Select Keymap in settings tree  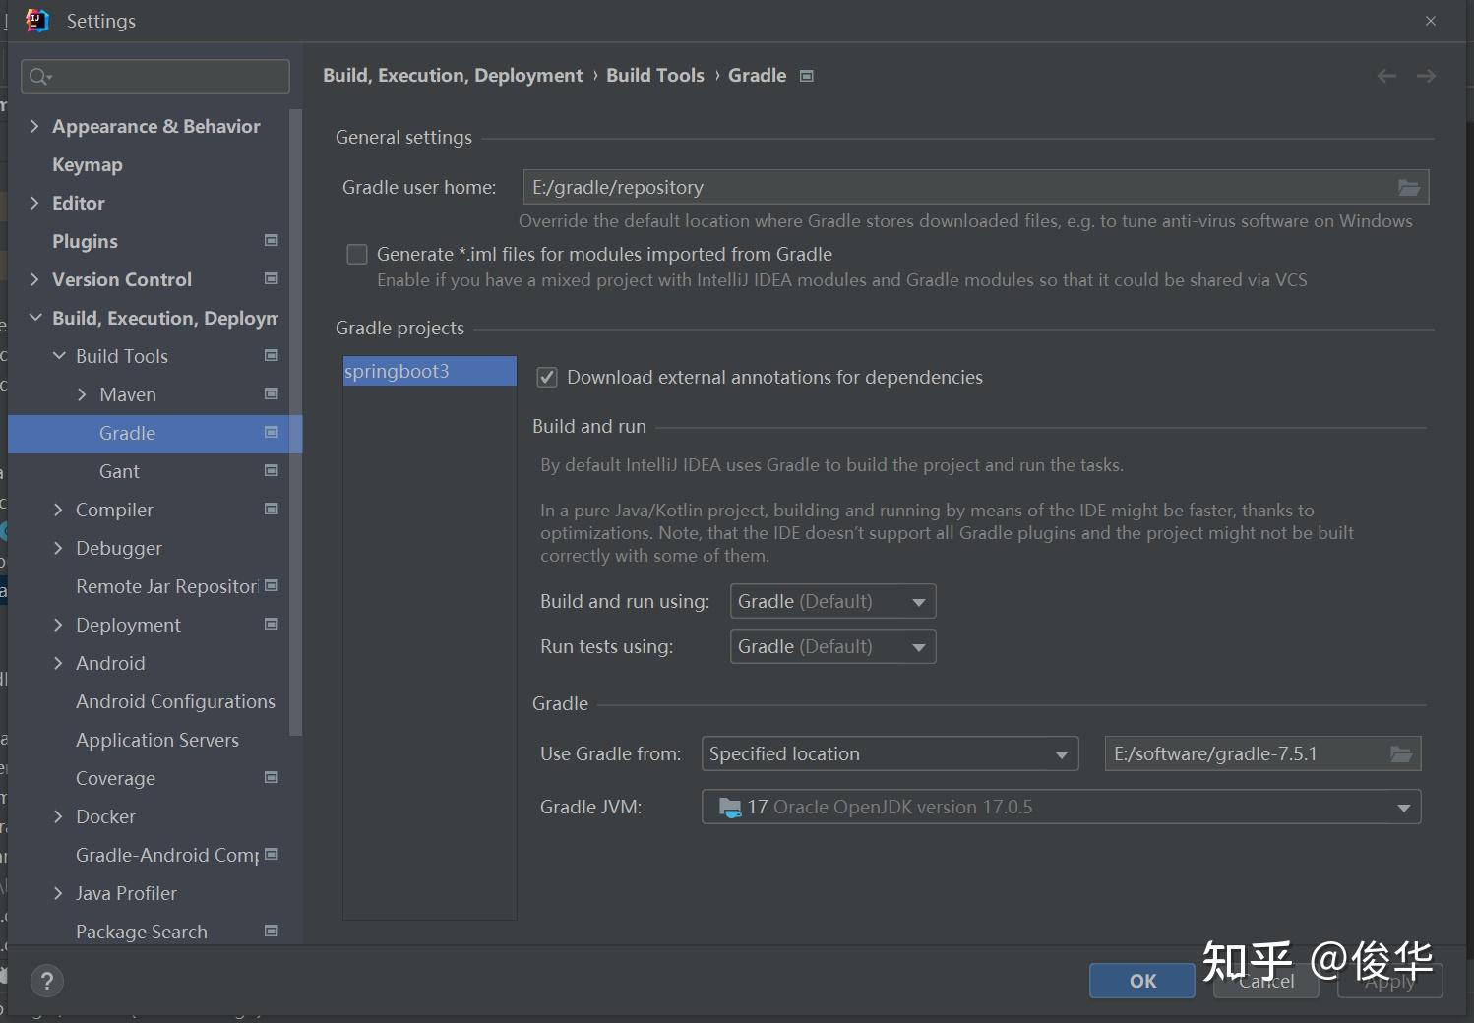tap(88, 164)
